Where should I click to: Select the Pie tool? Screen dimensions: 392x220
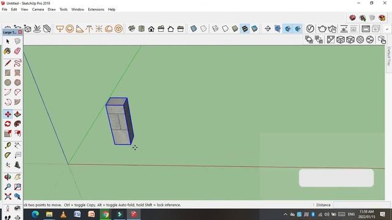pos(17,102)
